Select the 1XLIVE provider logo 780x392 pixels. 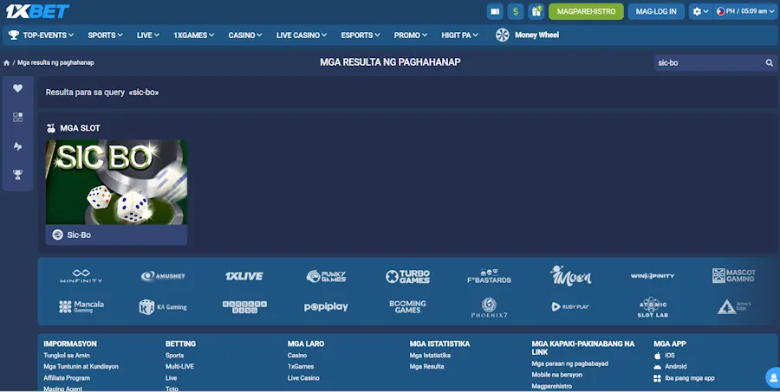coord(244,276)
